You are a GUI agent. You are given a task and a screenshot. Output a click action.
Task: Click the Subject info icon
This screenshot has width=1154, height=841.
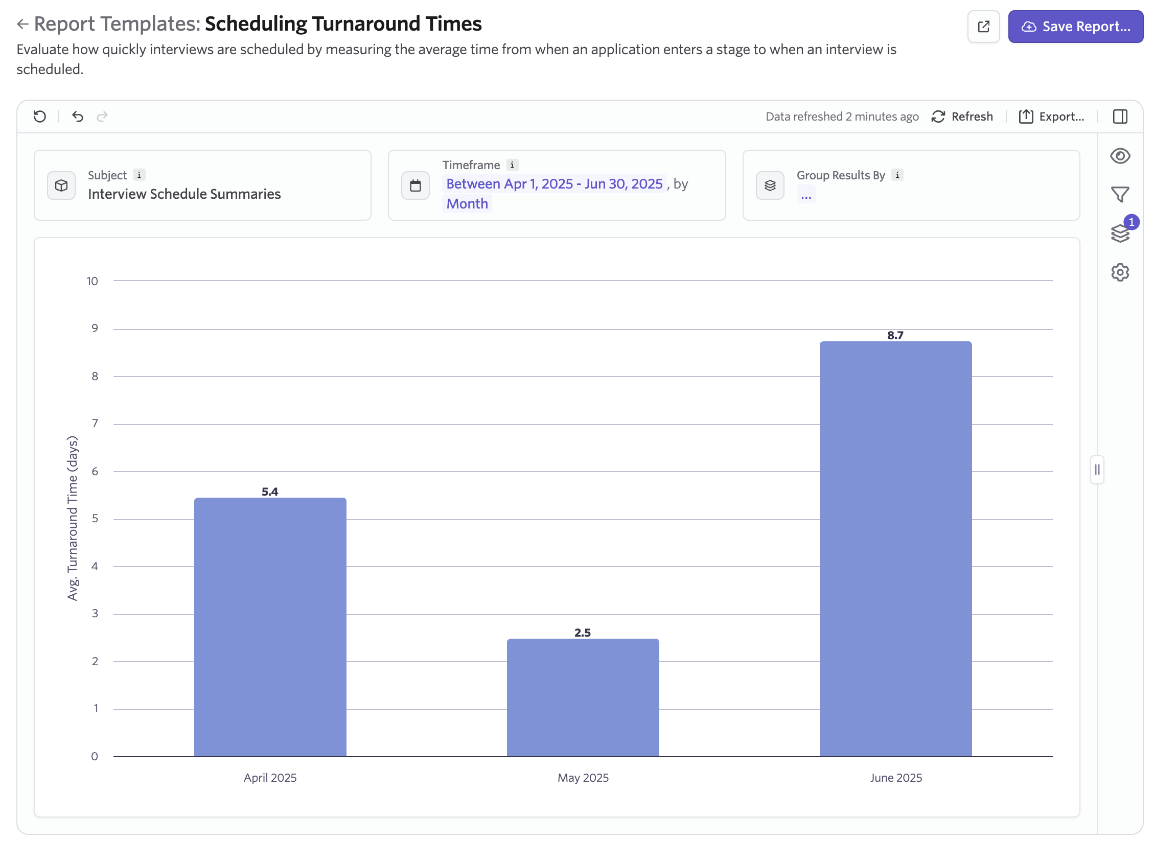(x=139, y=175)
